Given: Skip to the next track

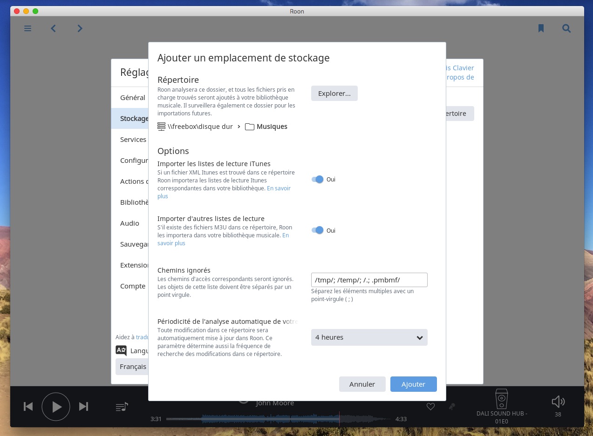Looking at the screenshot, I should 83,407.
